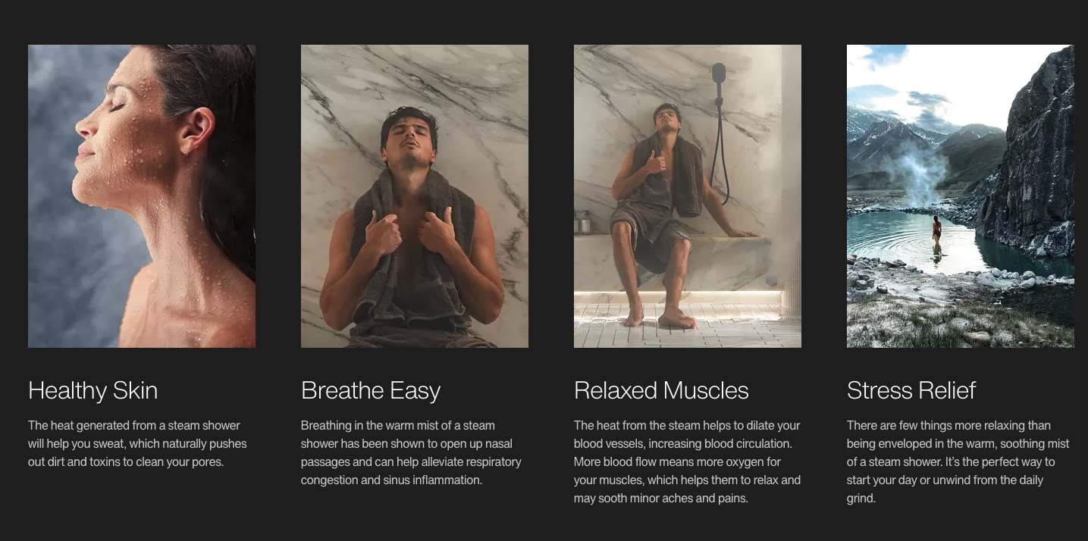Choose the 'Stress Relief' heading

[911, 391]
